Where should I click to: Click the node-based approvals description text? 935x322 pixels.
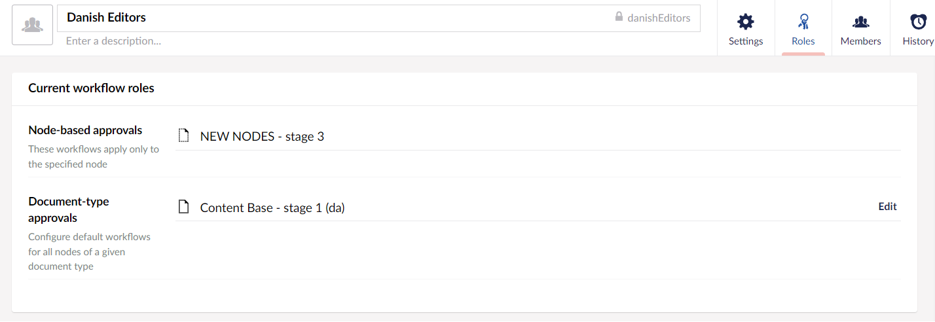click(x=94, y=156)
